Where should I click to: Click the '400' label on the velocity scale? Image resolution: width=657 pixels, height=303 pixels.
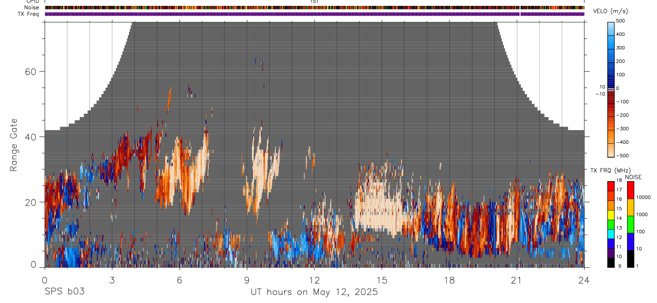622,35
